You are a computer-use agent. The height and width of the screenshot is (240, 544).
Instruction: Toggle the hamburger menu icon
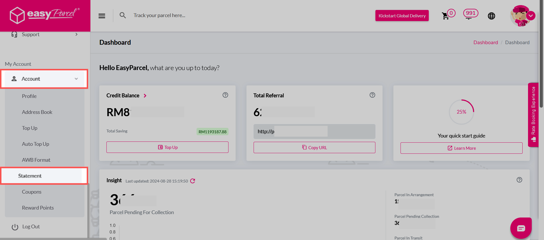[x=102, y=16]
